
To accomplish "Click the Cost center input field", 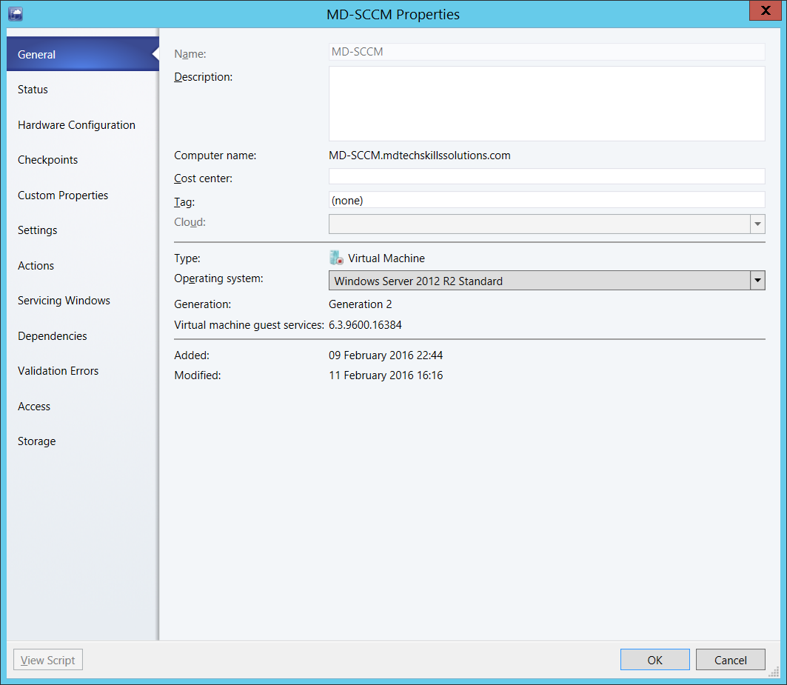I will 546,176.
